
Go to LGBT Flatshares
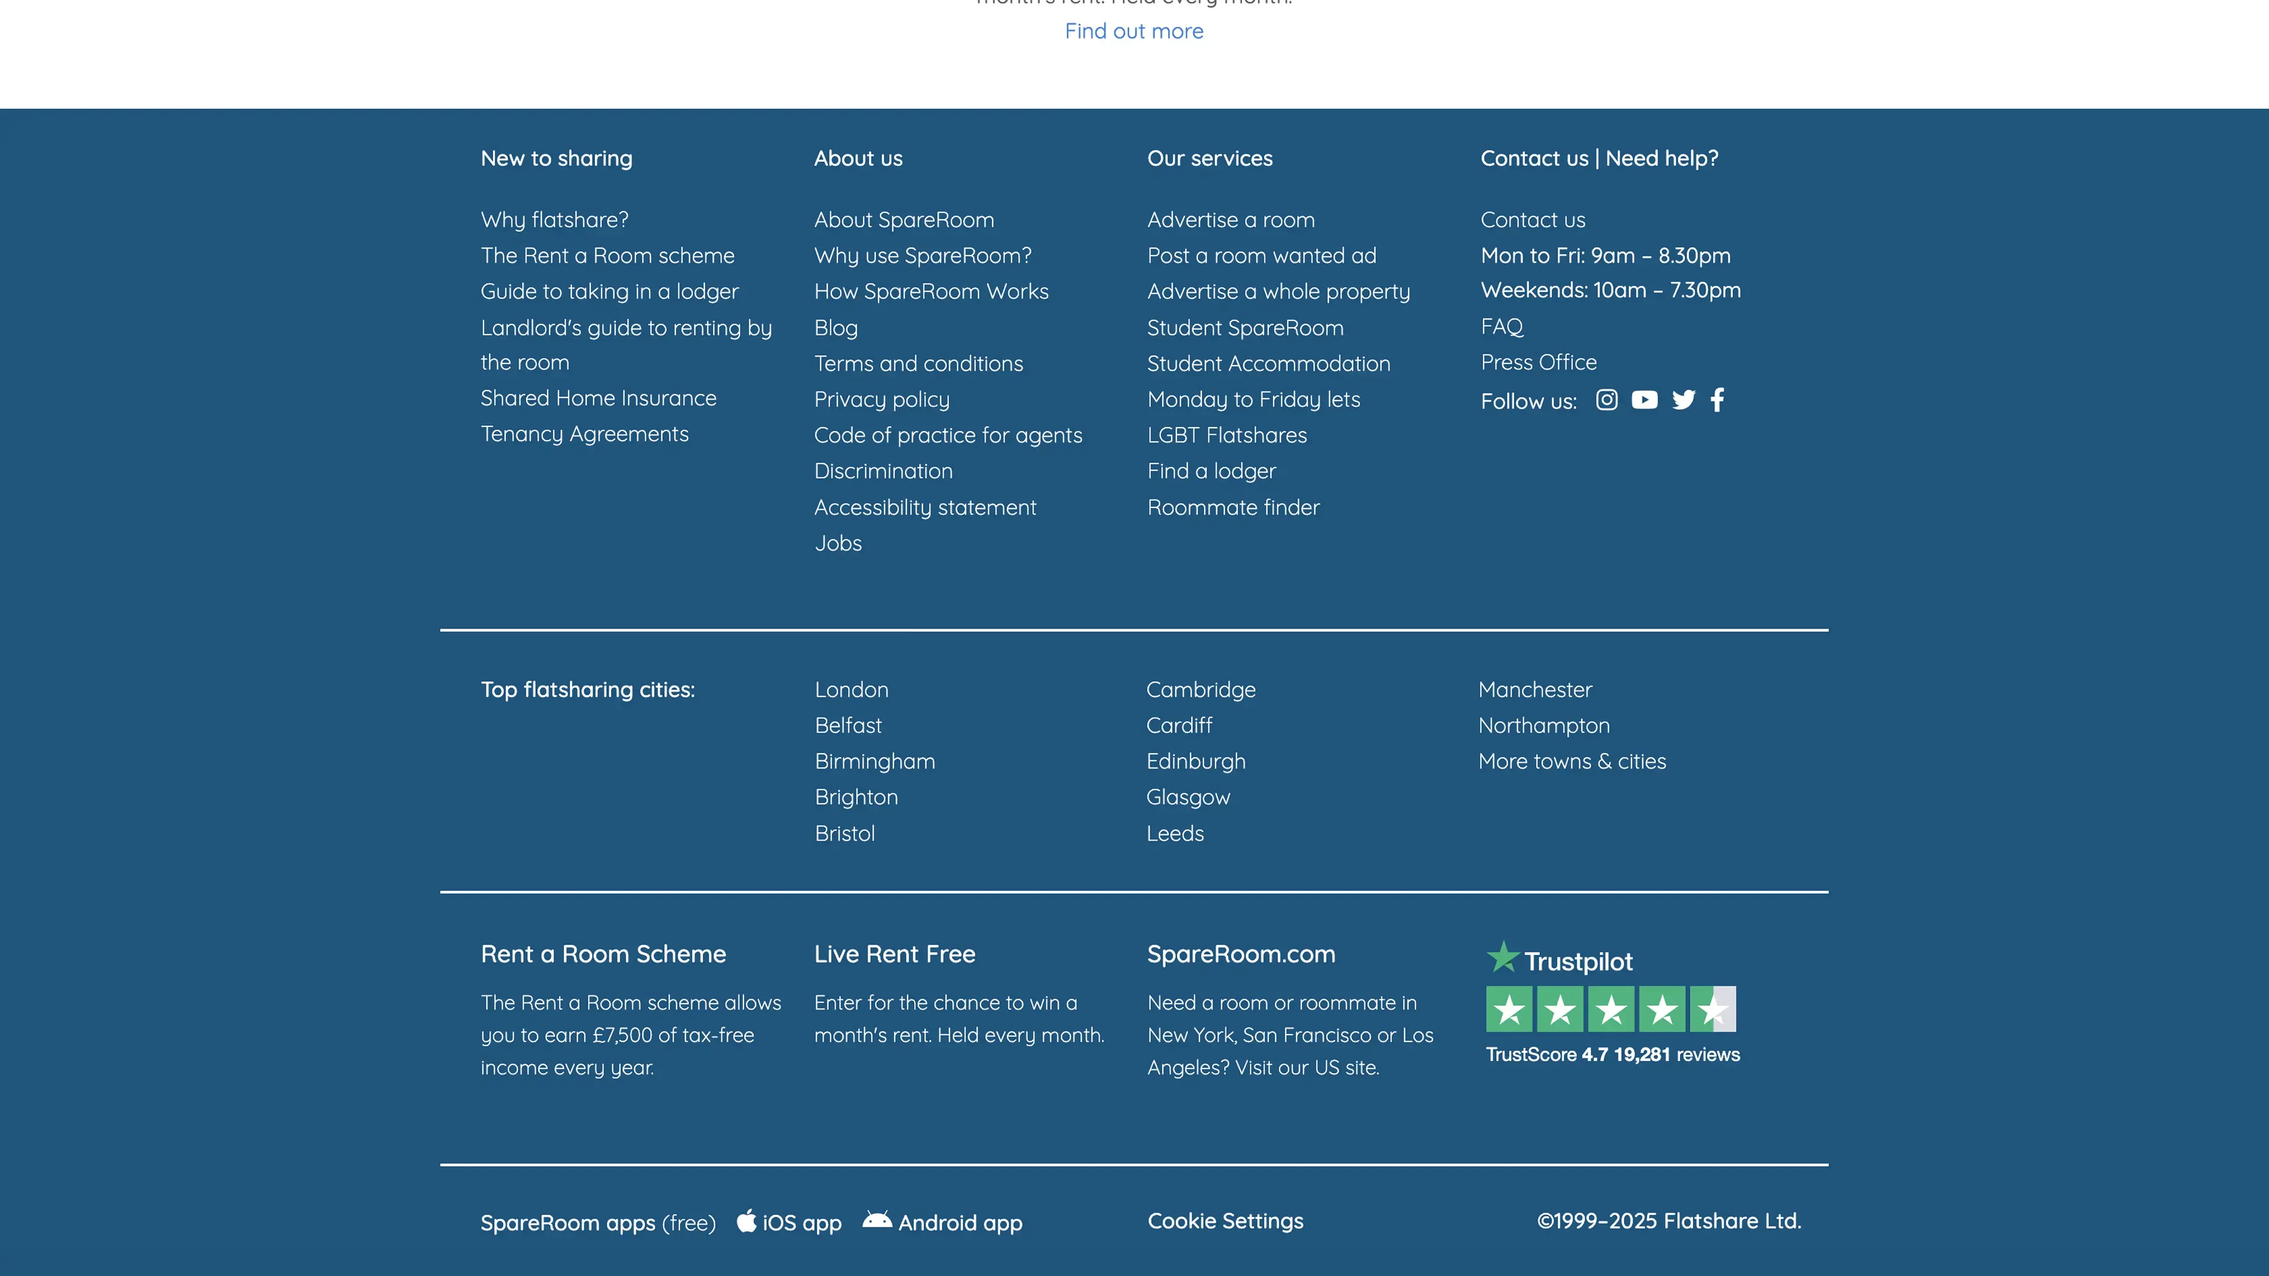click(1226, 435)
